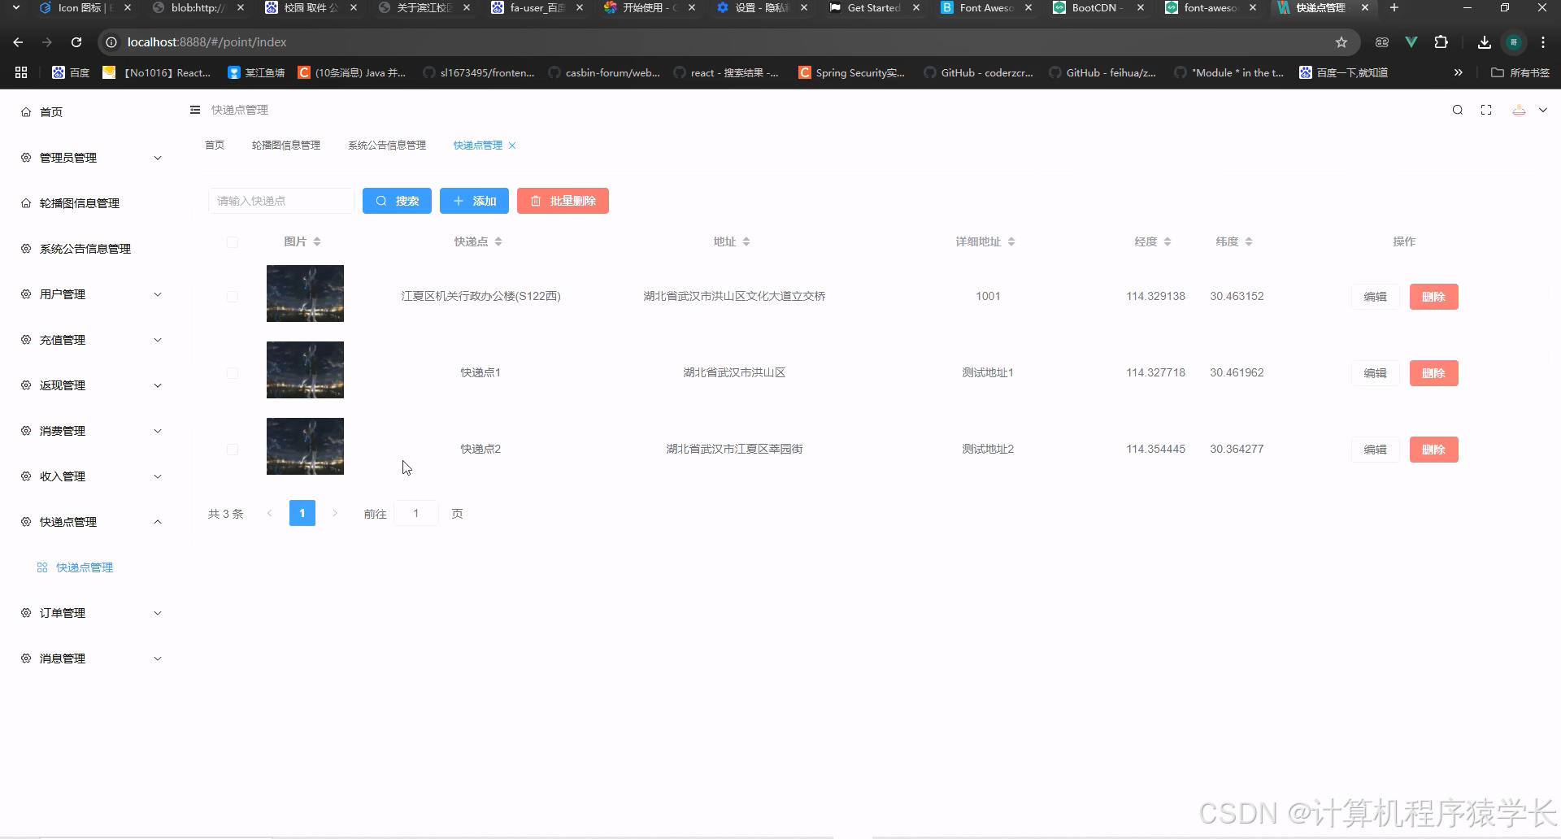The height and width of the screenshot is (839, 1561).
Task: Sort by the 详细地址 column arrows
Action: [1011, 241]
